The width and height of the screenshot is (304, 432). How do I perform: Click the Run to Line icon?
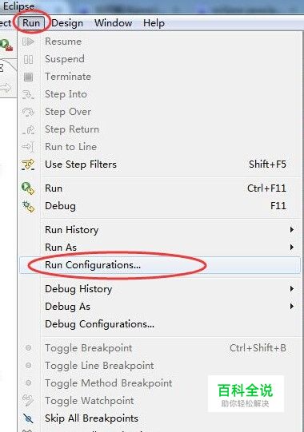pos(28,147)
